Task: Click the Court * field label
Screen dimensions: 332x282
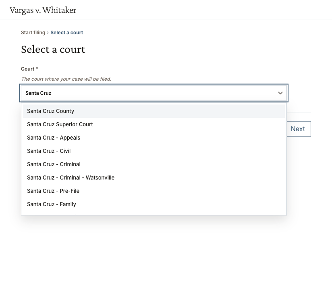Action: (x=29, y=69)
